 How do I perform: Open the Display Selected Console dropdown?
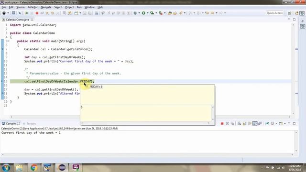276,123
